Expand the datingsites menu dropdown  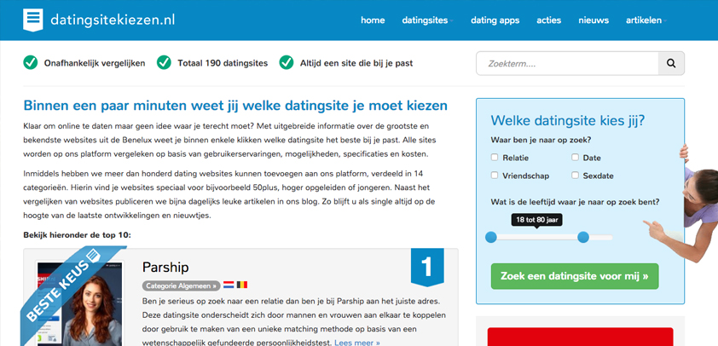tap(427, 20)
